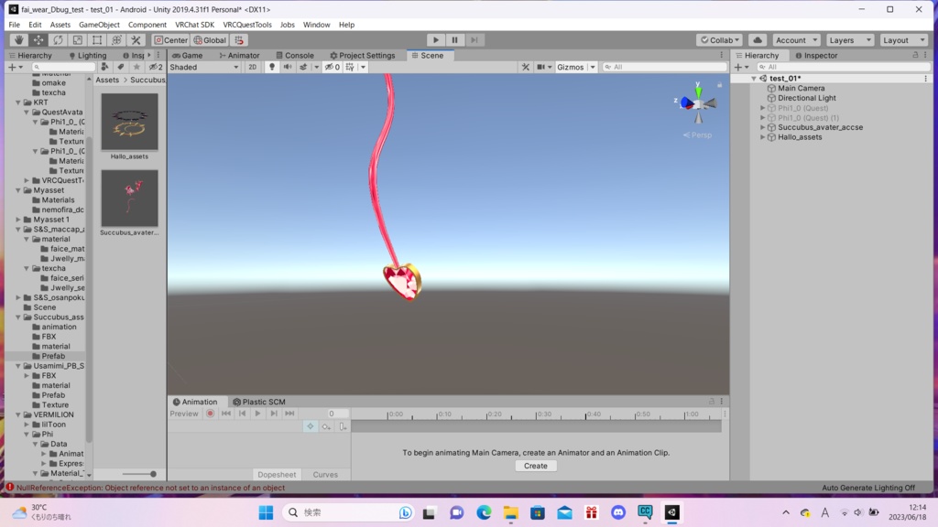
Task: Select the Hand tool for panning
Action: (x=18, y=40)
